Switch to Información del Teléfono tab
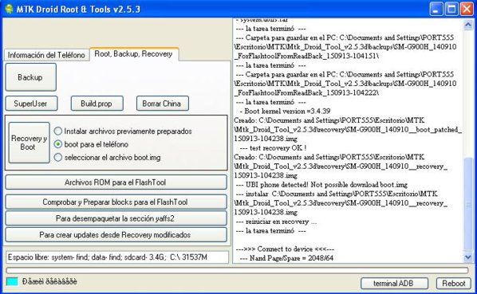Image resolution: width=477 pixels, height=294 pixels. [46, 55]
